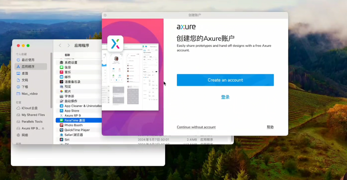Open Axure prototype preview thumbnail
The height and width of the screenshot is (180, 347).
[x=130, y=77]
